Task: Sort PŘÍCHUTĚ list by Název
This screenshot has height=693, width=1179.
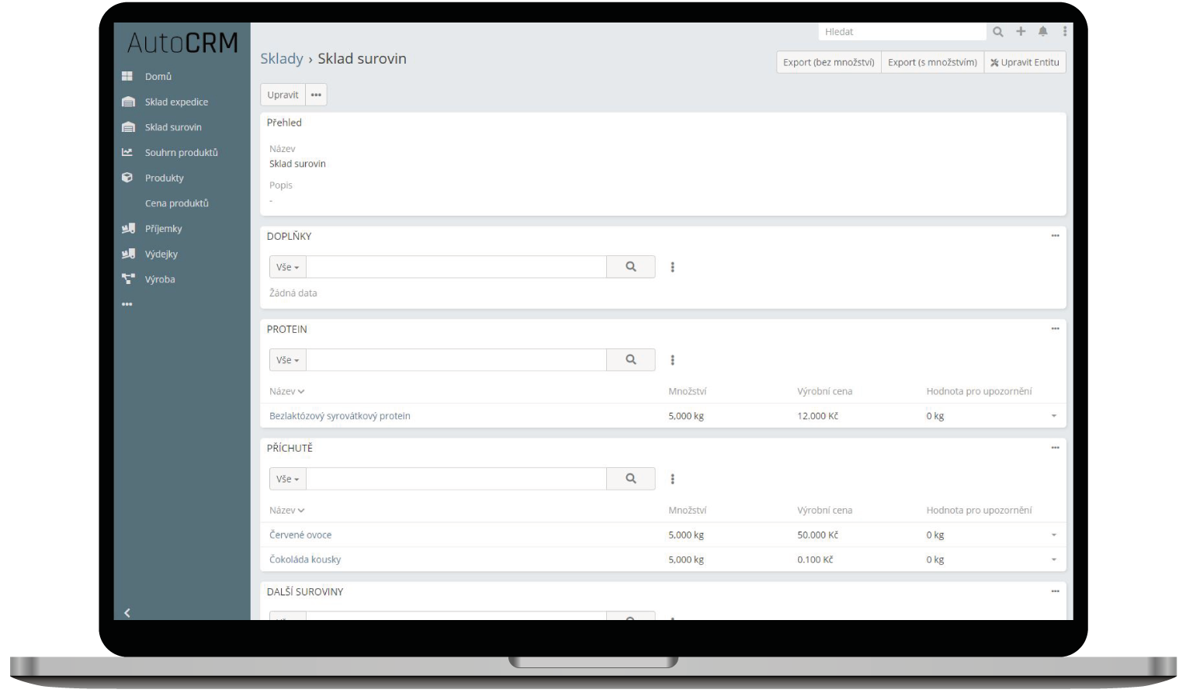Action: [x=286, y=511]
